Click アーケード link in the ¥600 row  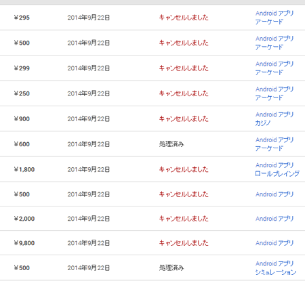coord(269,148)
